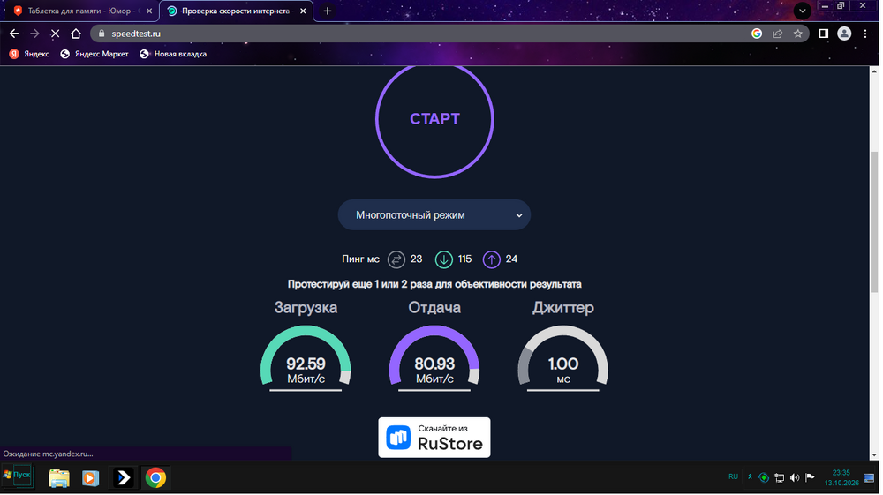Click the show desktop button
883x495 pixels.
(x=869, y=477)
